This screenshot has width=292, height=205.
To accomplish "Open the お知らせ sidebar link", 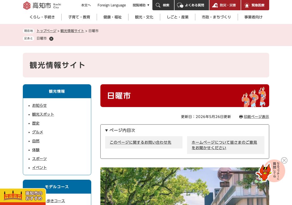I will point(39,105).
